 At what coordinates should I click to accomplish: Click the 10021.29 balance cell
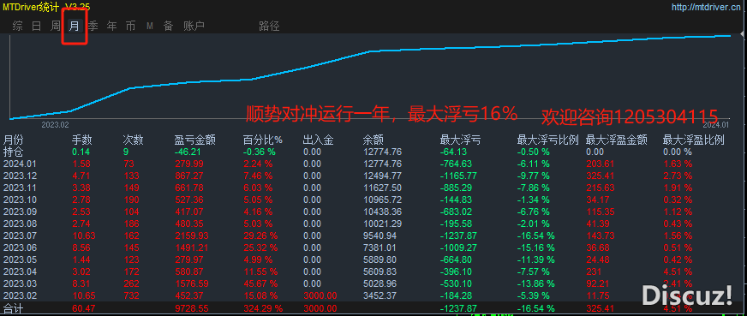(382, 223)
